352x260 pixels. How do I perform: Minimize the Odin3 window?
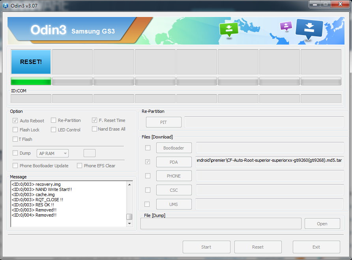[x=315, y=4]
